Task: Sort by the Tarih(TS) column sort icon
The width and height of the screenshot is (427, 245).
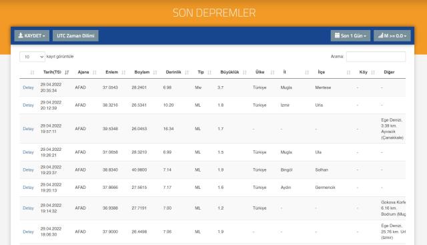Action: [x=67, y=72]
